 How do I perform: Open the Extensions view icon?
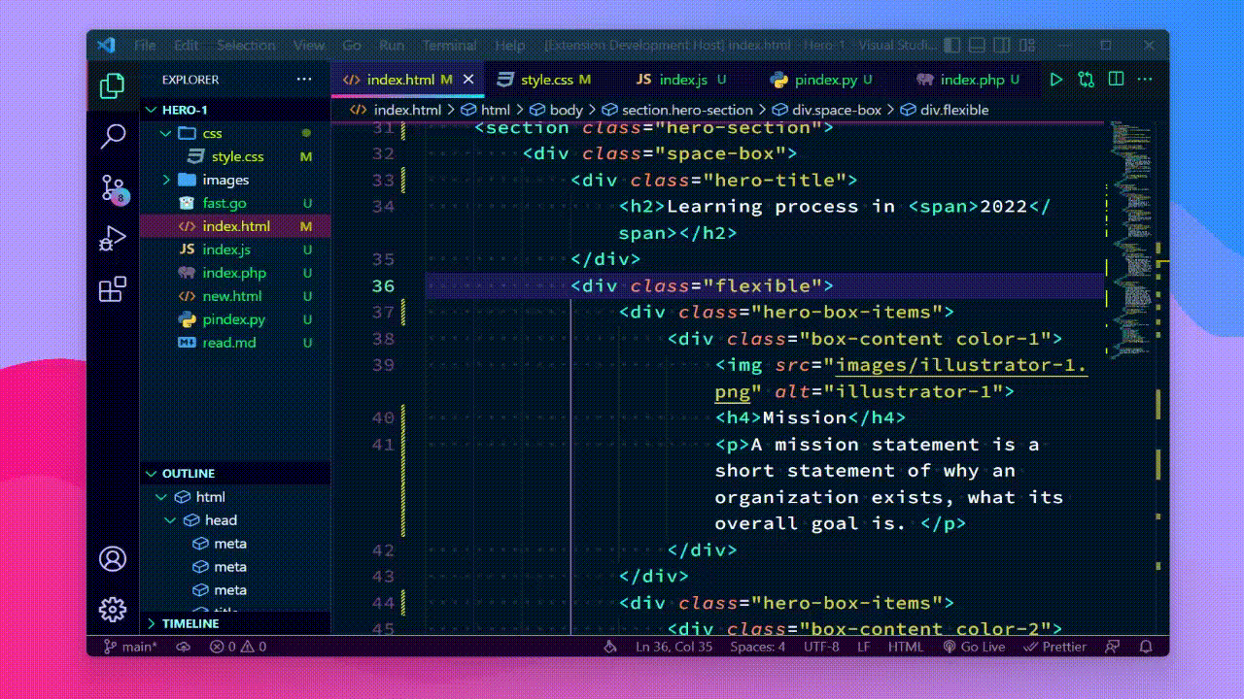(113, 289)
